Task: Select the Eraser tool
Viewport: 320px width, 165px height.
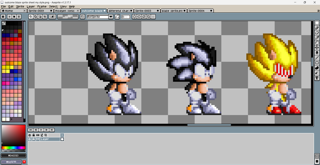Action: pos(317,33)
